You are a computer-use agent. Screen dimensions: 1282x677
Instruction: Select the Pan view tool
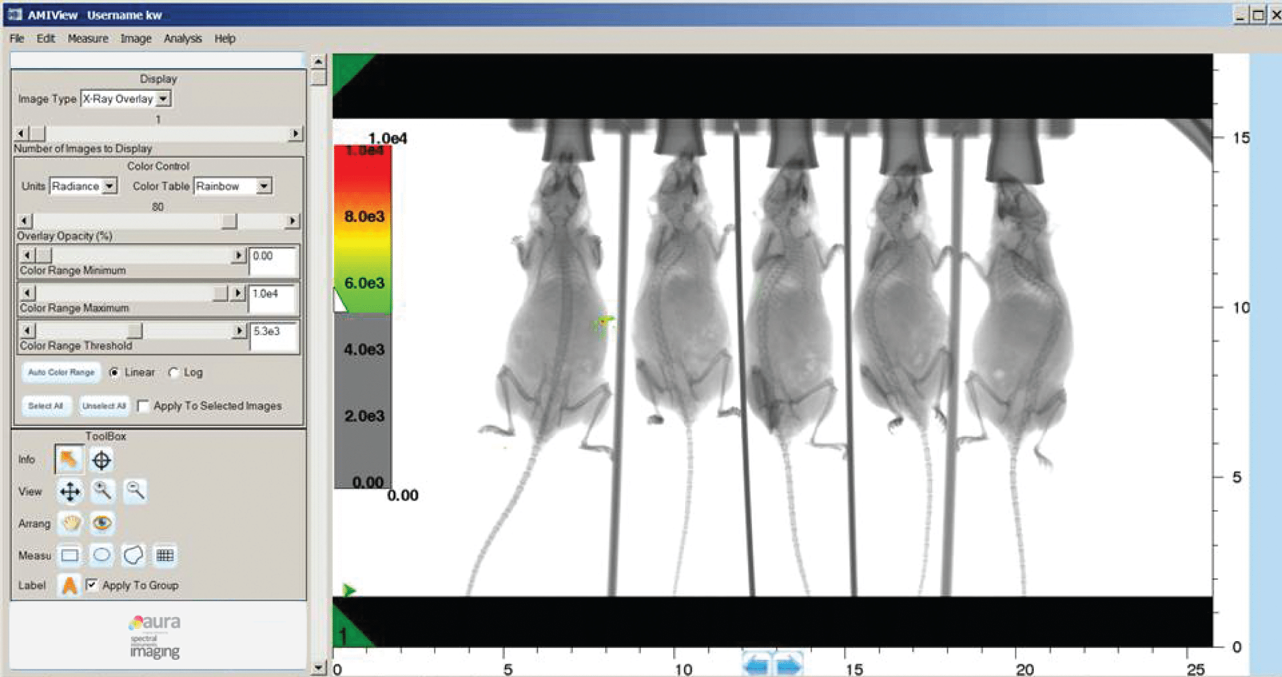pyautogui.click(x=69, y=492)
